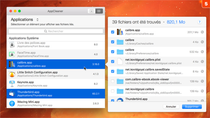210x118 pixels.
Task: Click the Annuler button
Action: point(171,107)
